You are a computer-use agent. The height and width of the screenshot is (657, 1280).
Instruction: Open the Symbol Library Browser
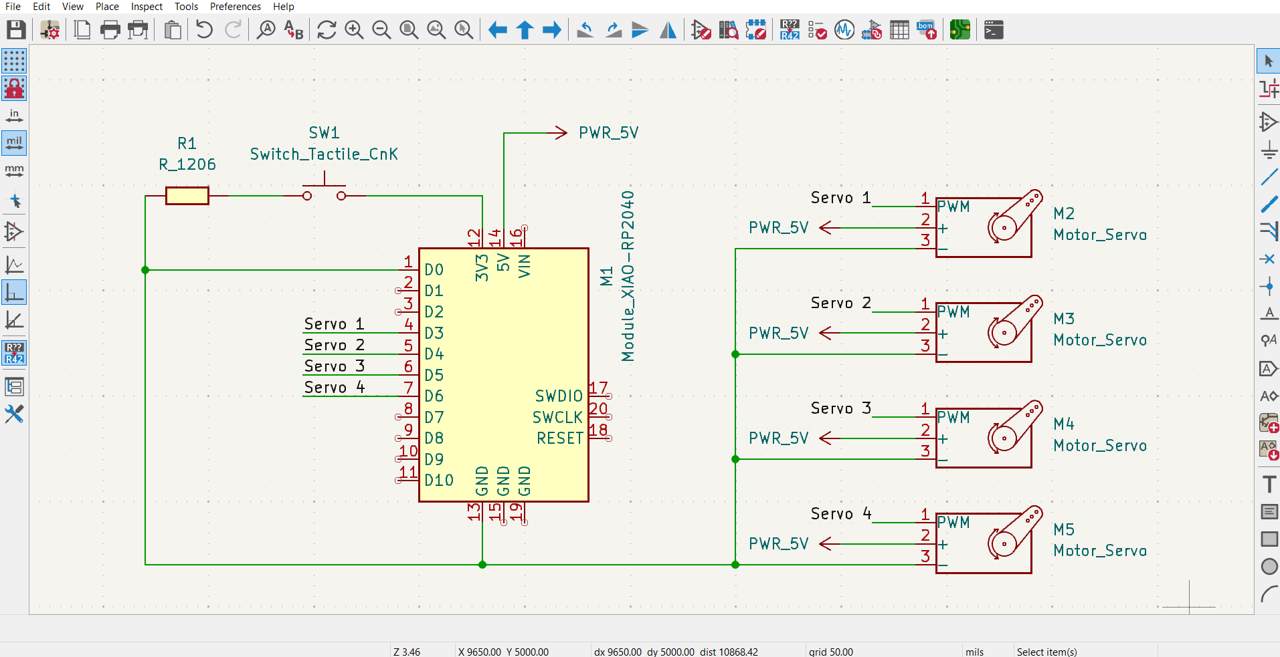[729, 30]
